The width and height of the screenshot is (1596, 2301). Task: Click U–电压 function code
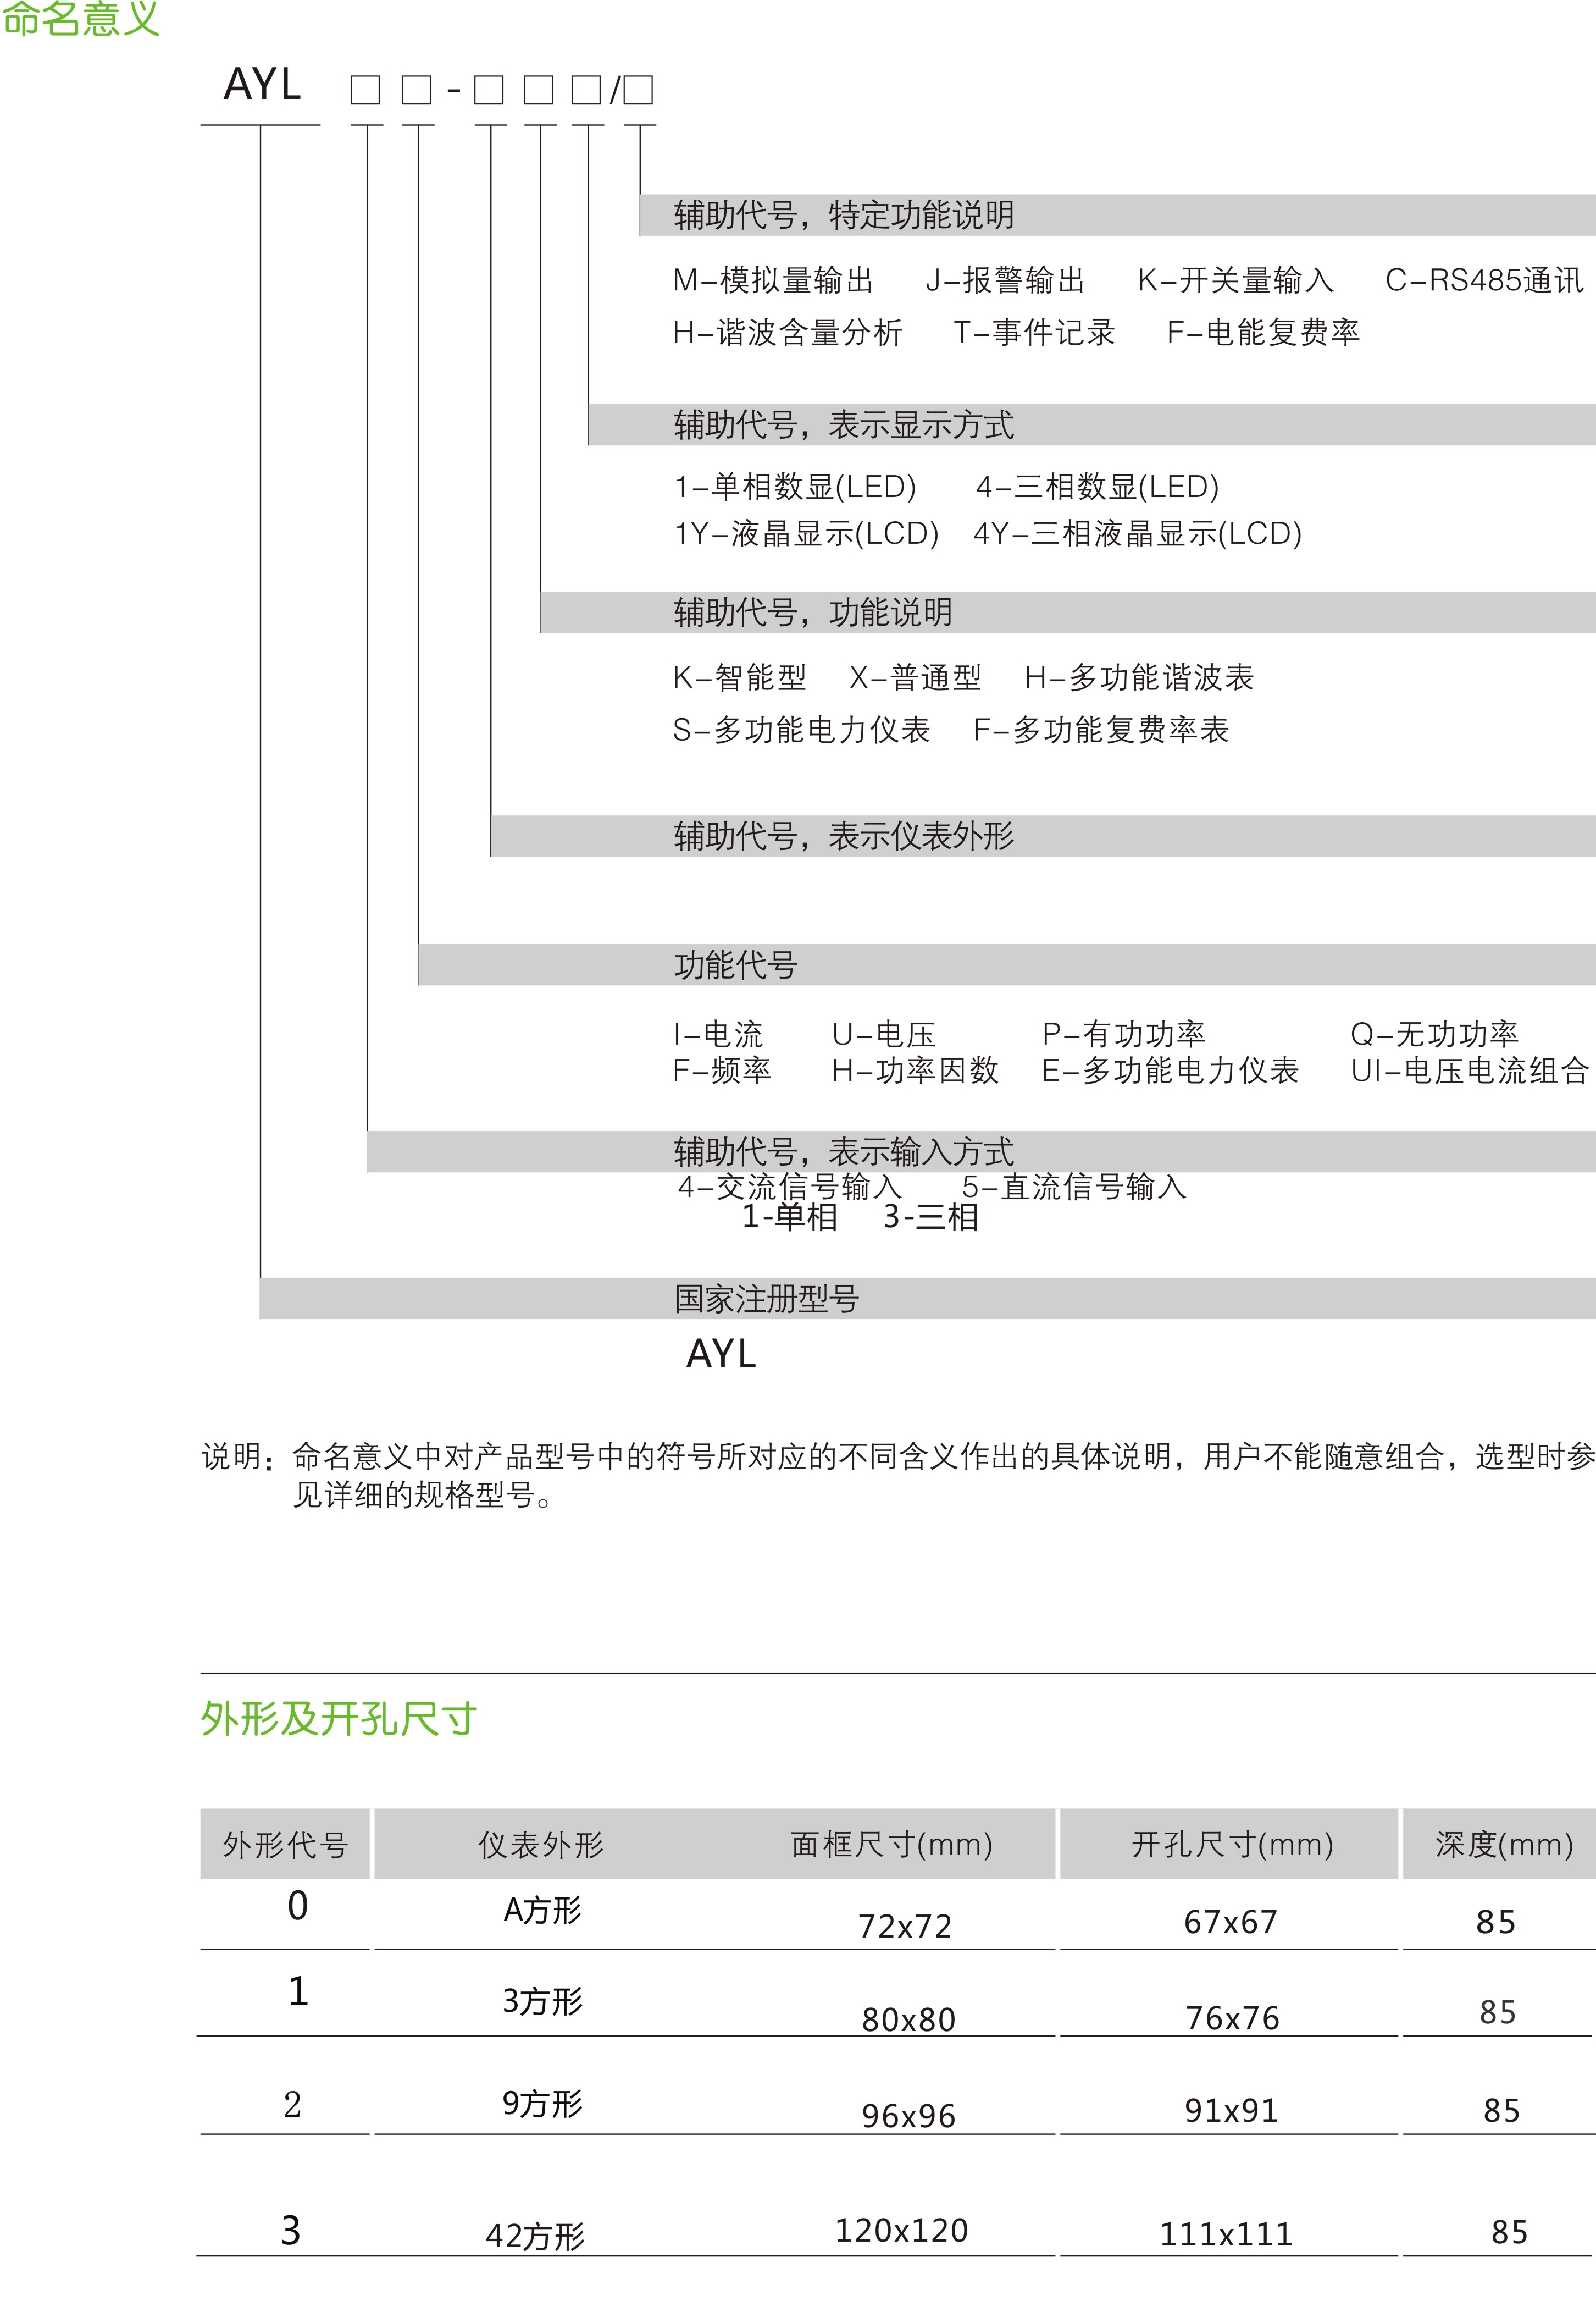tap(883, 1034)
